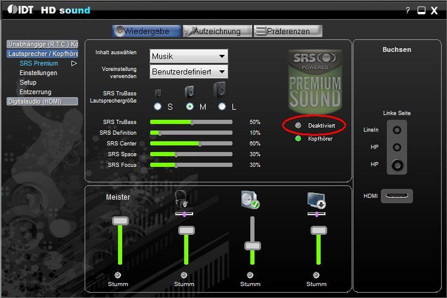Click the Wiedergabe tab speaker icon
Image resolution: width=447 pixels, height=298 pixels.
(x=119, y=31)
